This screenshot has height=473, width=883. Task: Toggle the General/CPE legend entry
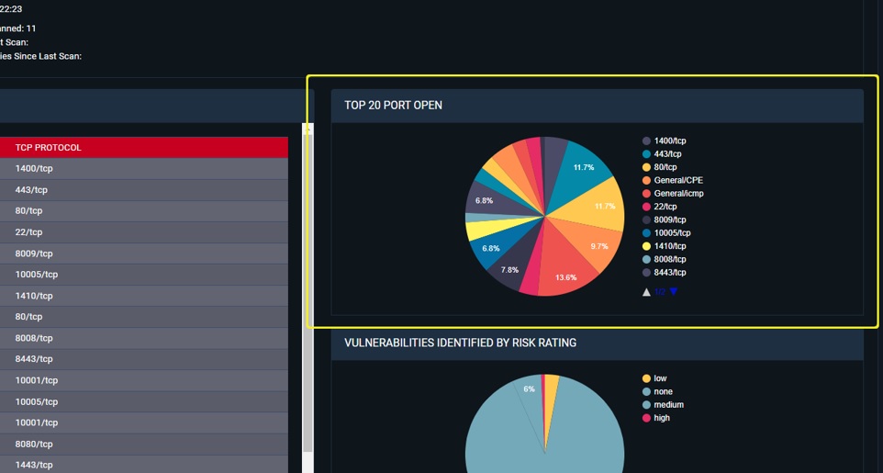(x=673, y=180)
